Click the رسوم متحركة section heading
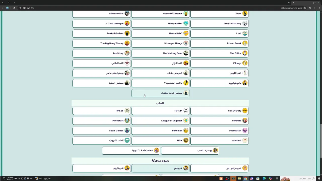322x181 pixels. click(x=160, y=161)
